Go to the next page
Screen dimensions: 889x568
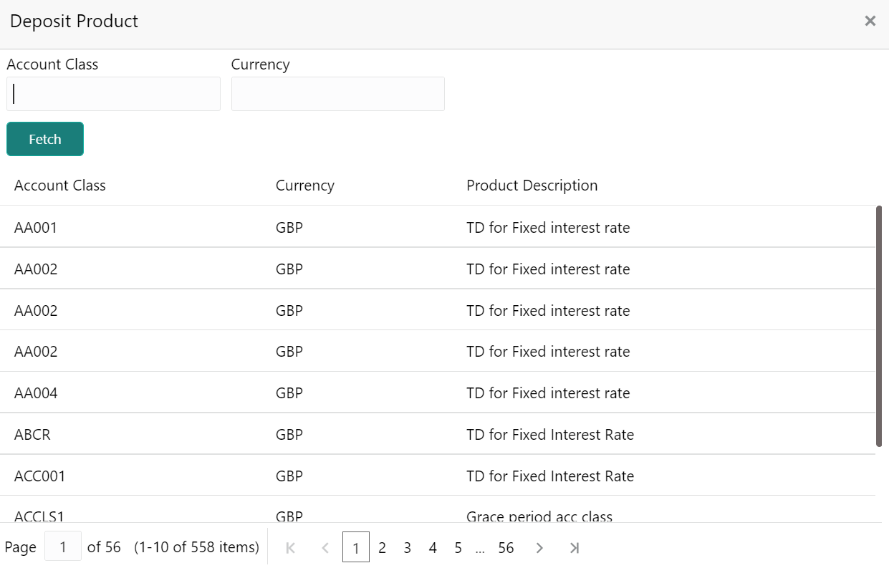click(539, 548)
